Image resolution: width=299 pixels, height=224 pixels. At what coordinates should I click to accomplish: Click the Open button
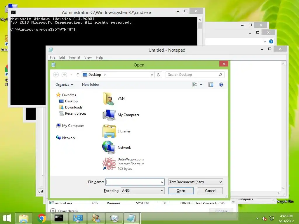[x=181, y=191]
